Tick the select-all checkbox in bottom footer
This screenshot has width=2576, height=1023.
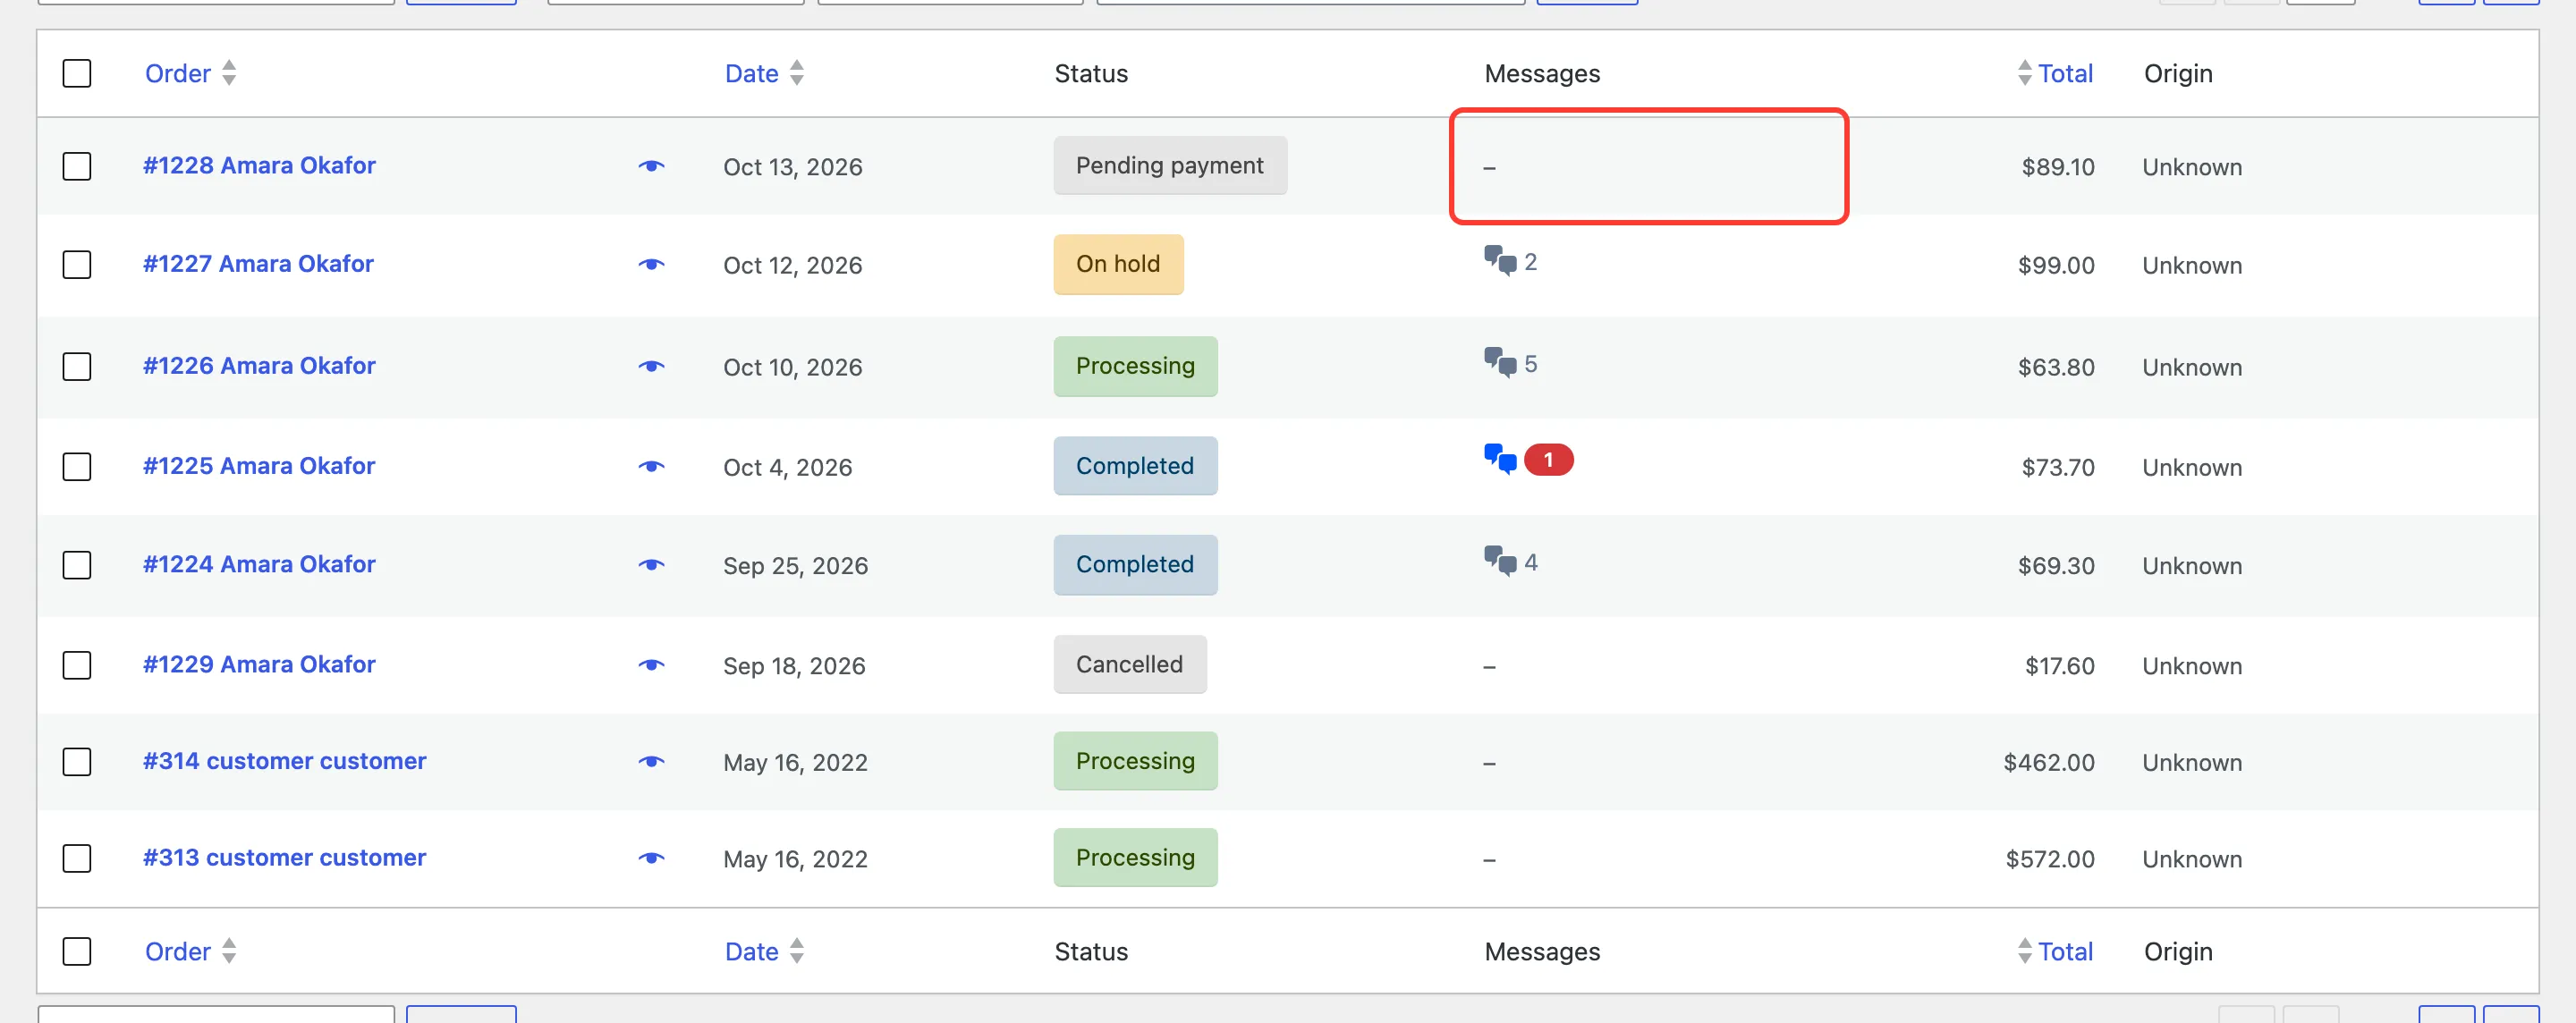[77, 951]
